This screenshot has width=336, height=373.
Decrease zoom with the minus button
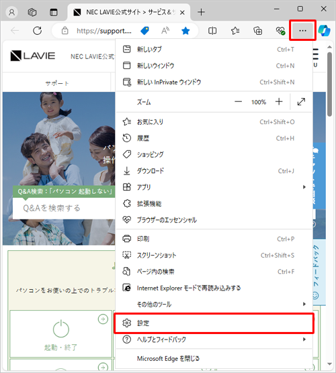[238, 102]
